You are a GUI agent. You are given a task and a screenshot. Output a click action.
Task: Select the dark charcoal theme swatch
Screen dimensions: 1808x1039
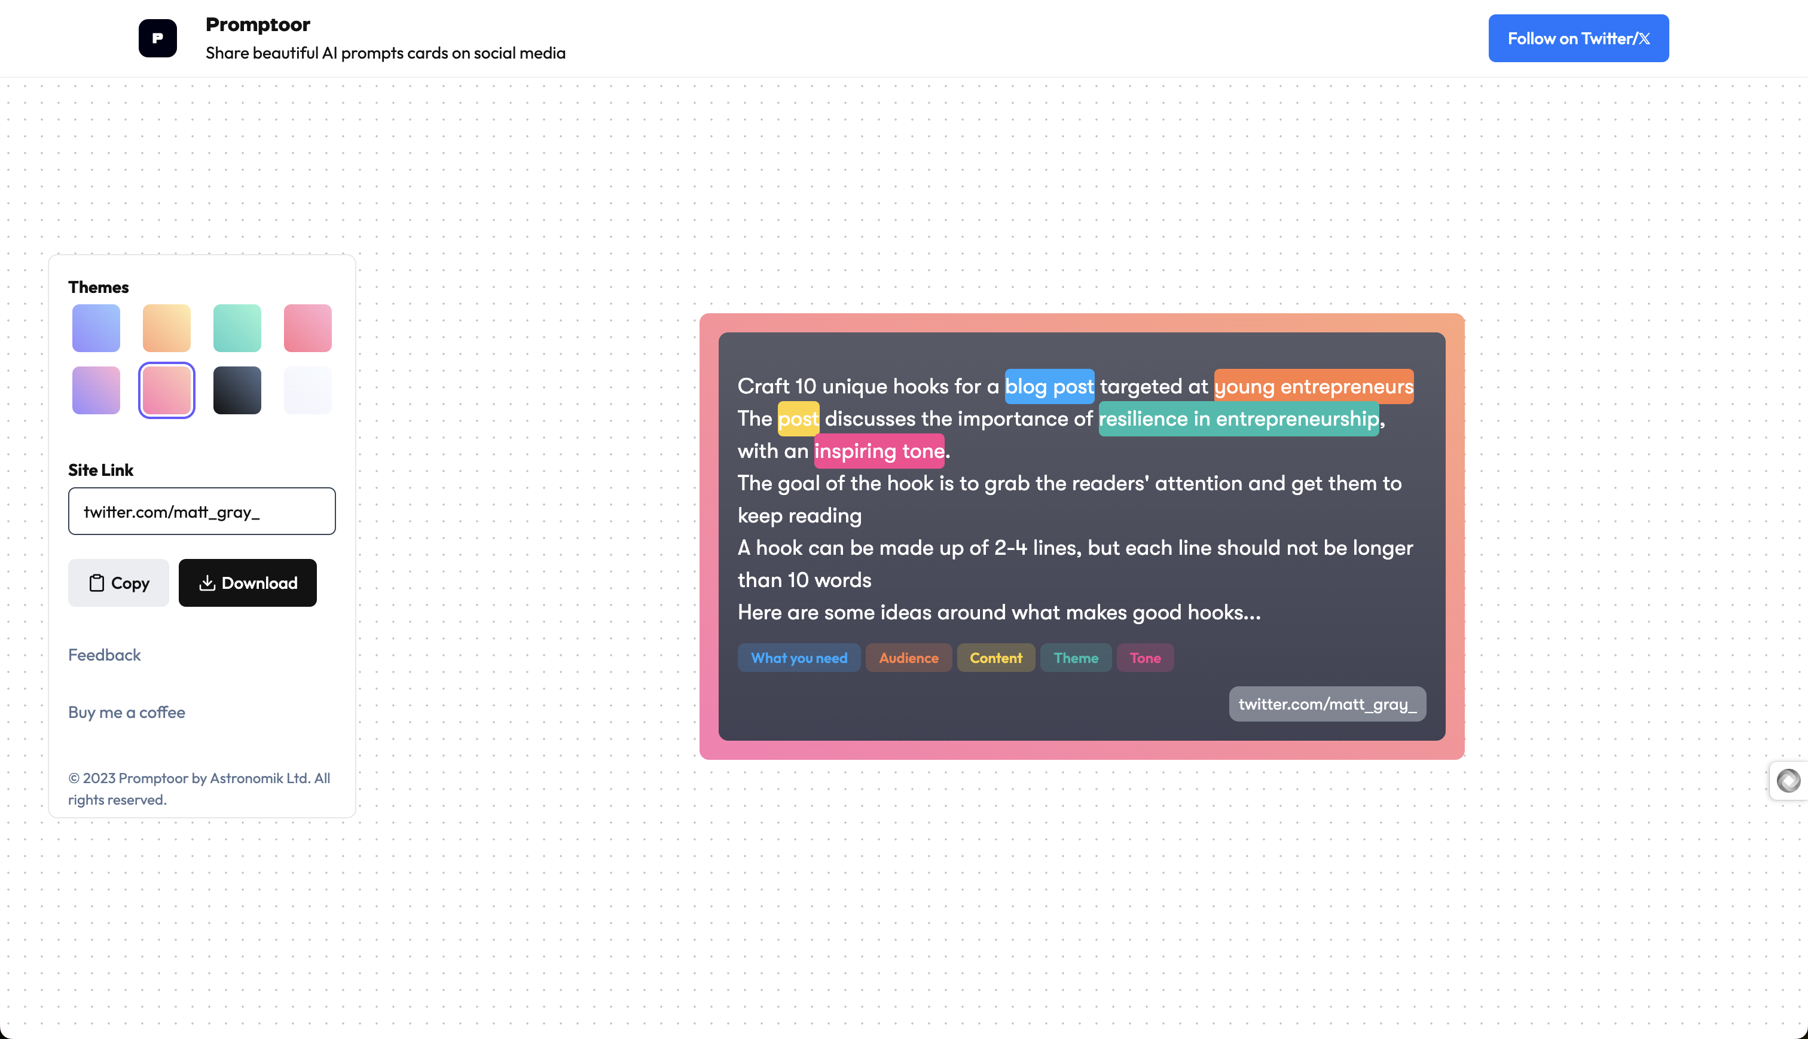point(237,390)
